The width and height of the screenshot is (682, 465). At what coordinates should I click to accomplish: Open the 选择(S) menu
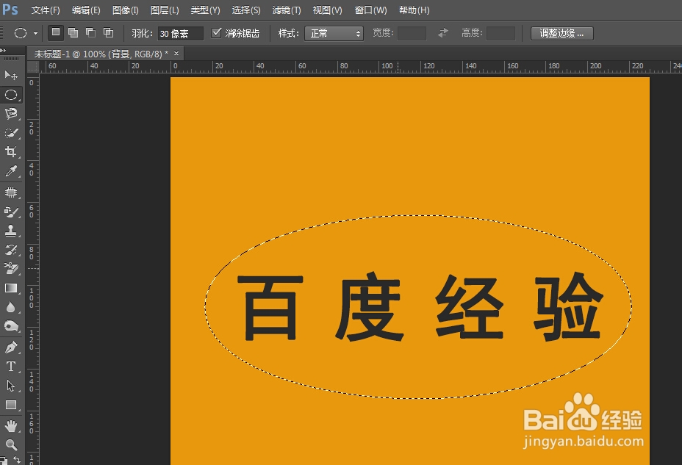coord(246,10)
